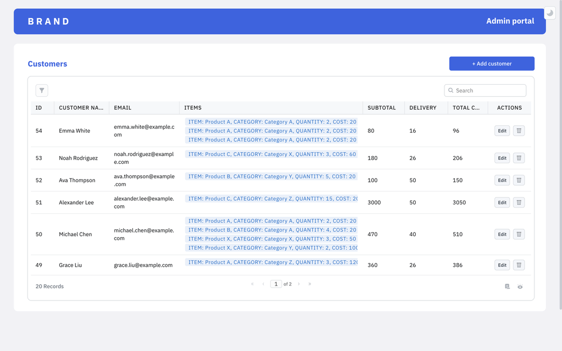
Task: Click the + Add customer button
Action: (x=491, y=63)
